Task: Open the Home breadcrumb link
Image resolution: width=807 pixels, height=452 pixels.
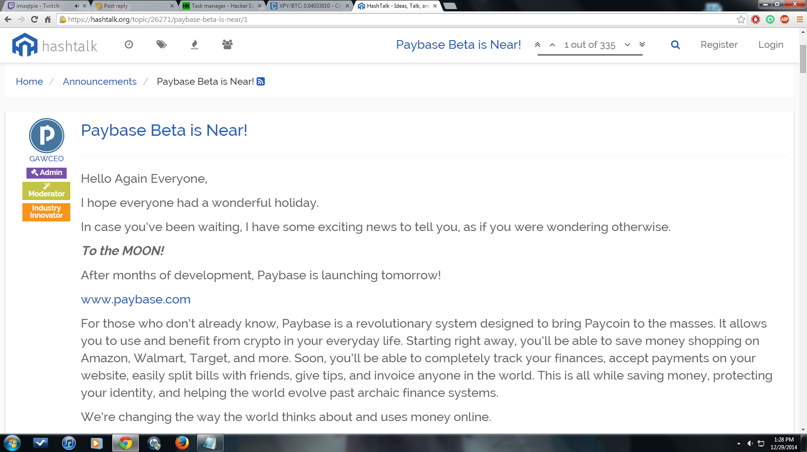Action: tap(29, 82)
